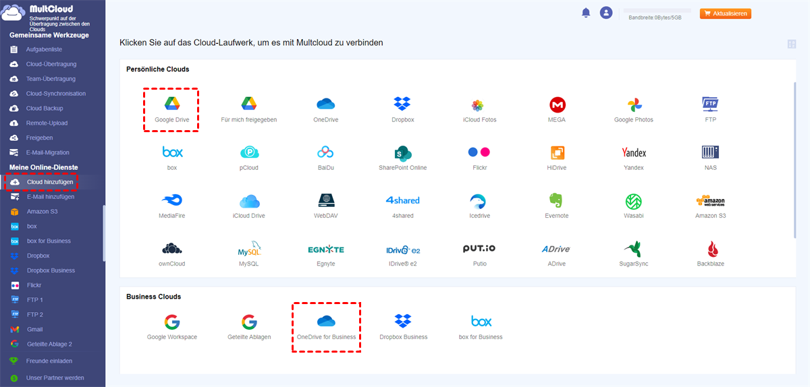Choose Geteilte Ablagen in Business Clouds
Viewport: 810px width, 387px height.
pyautogui.click(x=249, y=322)
